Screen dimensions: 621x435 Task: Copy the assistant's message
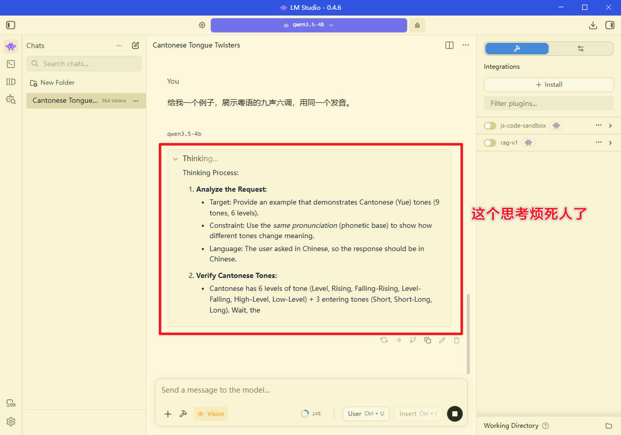coord(427,340)
